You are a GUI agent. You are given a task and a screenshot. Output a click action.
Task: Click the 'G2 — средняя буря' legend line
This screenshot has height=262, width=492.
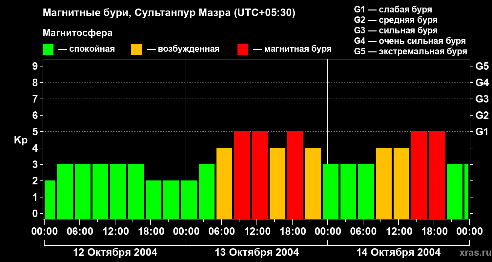tap(396, 20)
